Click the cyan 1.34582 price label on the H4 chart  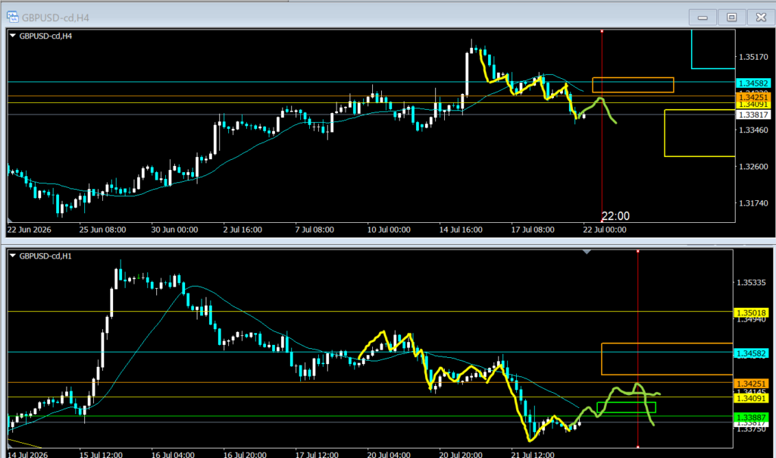[x=753, y=83]
